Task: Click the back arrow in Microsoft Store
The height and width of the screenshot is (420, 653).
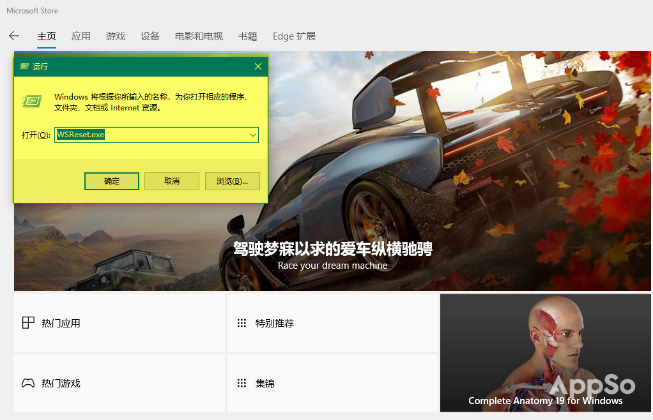Action: click(14, 36)
